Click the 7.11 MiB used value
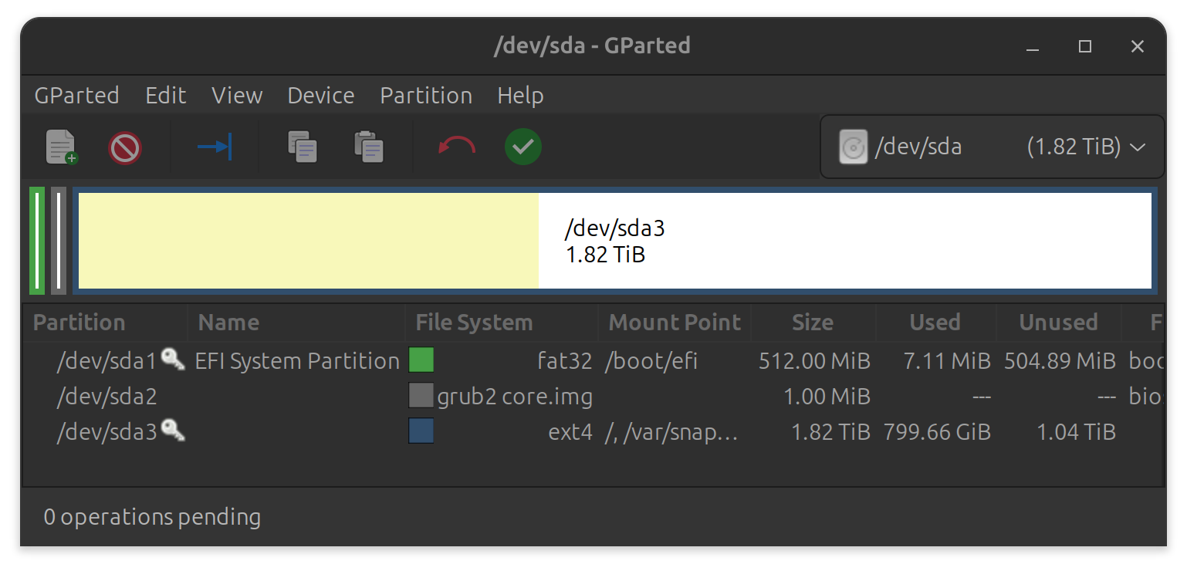Screen dimensions: 1187x571 pos(946,360)
